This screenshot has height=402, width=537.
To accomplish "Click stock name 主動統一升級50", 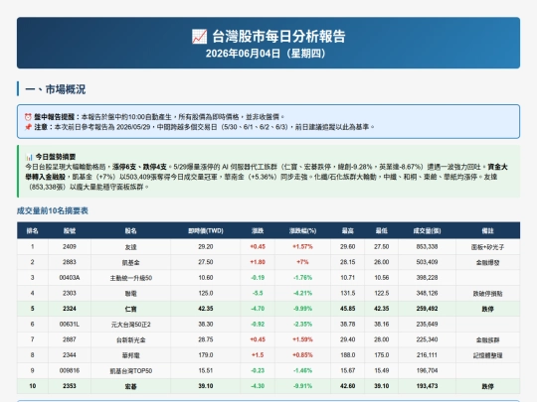I will click(131, 278).
